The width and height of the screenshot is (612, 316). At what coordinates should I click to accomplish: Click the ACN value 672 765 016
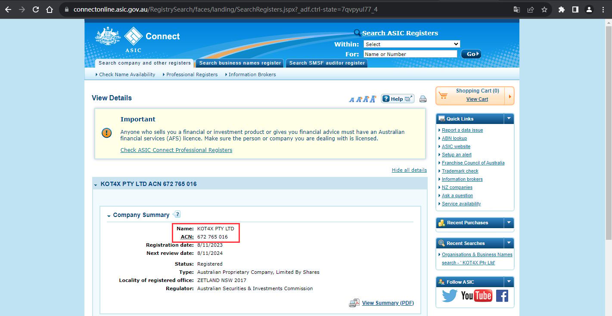pyautogui.click(x=212, y=237)
